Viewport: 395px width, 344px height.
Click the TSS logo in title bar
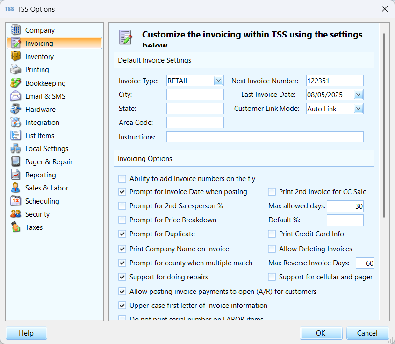(x=9, y=9)
